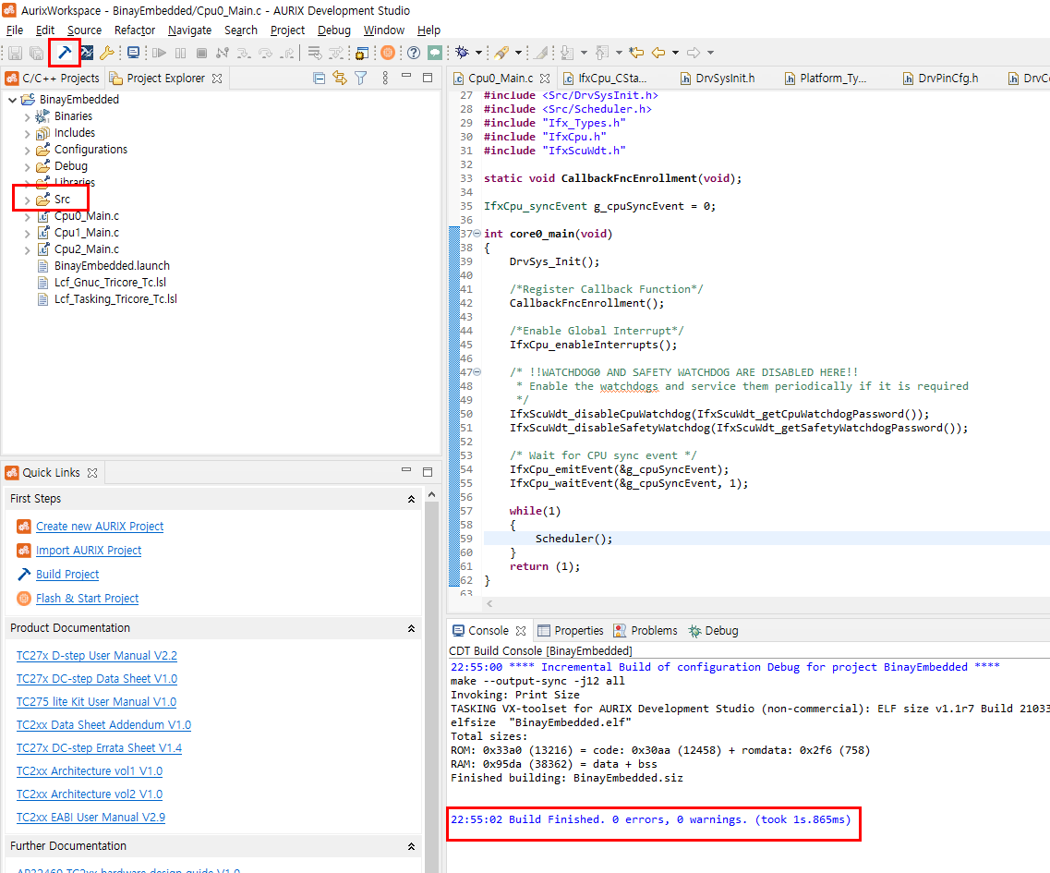Image resolution: width=1050 pixels, height=873 pixels.
Task: Click Create new AURIX Project link
Action: click(100, 527)
